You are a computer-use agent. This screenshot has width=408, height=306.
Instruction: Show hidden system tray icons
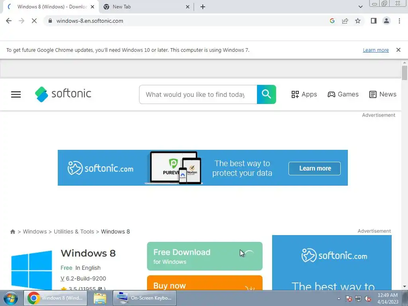[339, 298]
